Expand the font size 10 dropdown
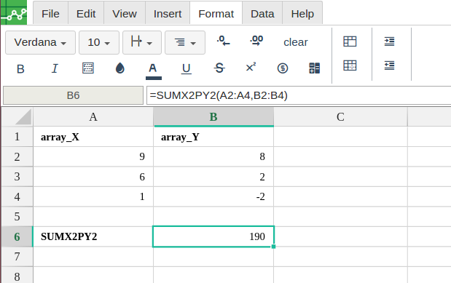The height and width of the screenshot is (283, 451). [99, 42]
